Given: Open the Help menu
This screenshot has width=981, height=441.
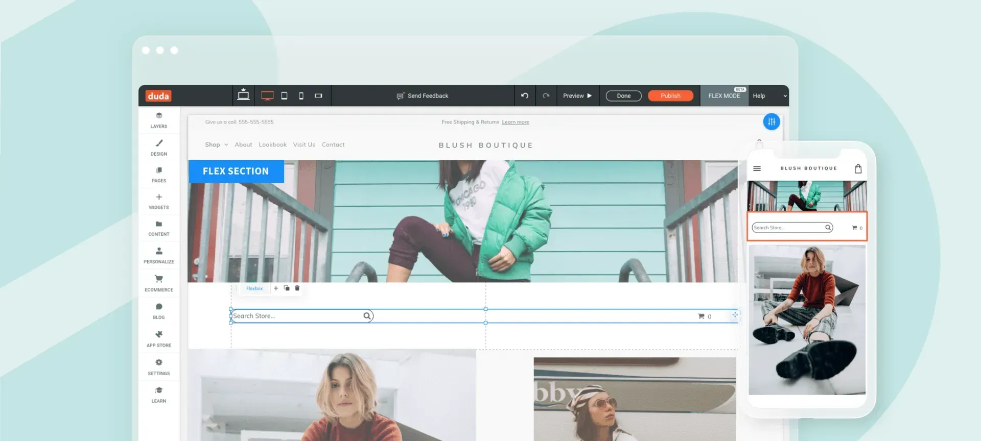Looking at the screenshot, I should pyautogui.click(x=759, y=96).
